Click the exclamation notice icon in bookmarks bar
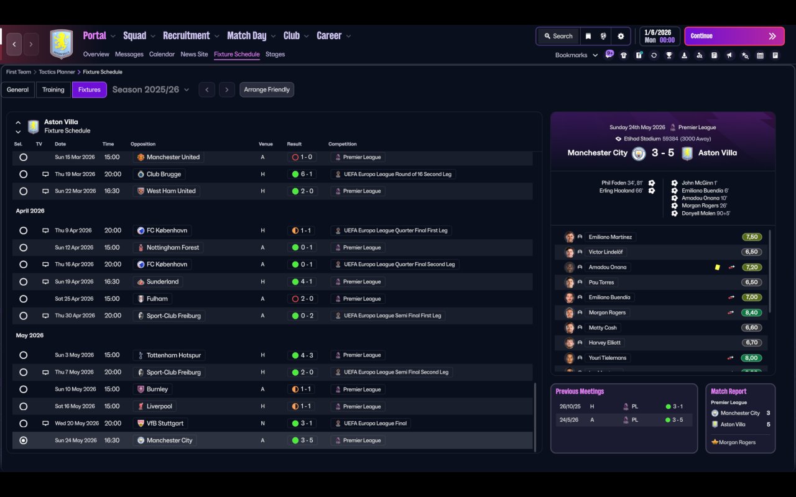The width and height of the screenshot is (796, 497). 639,55
